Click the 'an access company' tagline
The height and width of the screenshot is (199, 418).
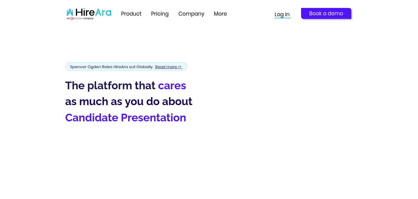pos(80,18)
